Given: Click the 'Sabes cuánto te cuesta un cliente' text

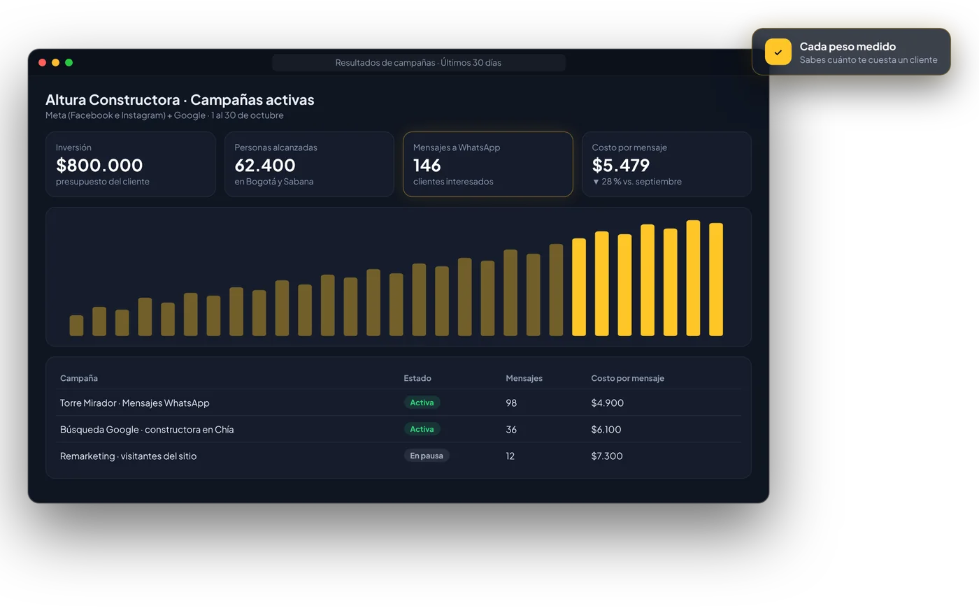Looking at the screenshot, I should [x=869, y=60].
